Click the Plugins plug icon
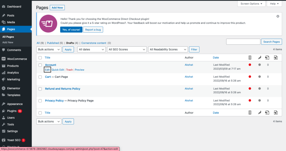The height and width of the screenshot is (151, 286). pos(3,111)
